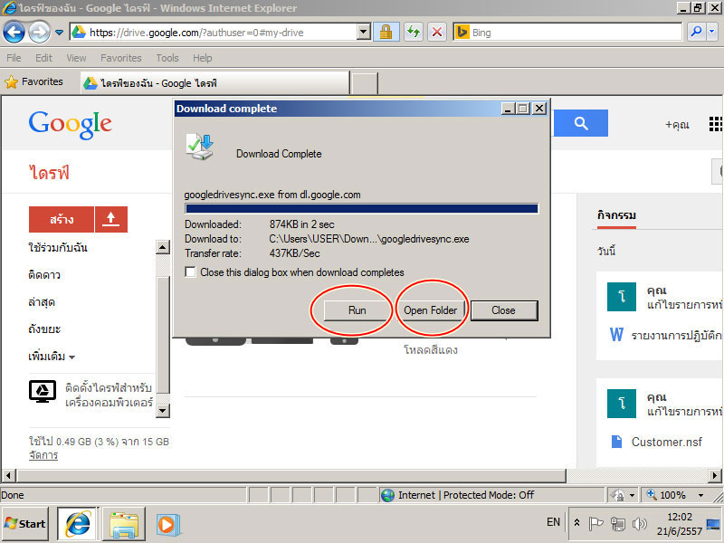Click the red upload arrow button
Image resolution: width=724 pixels, height=543 pixels.
click(110, 219)
